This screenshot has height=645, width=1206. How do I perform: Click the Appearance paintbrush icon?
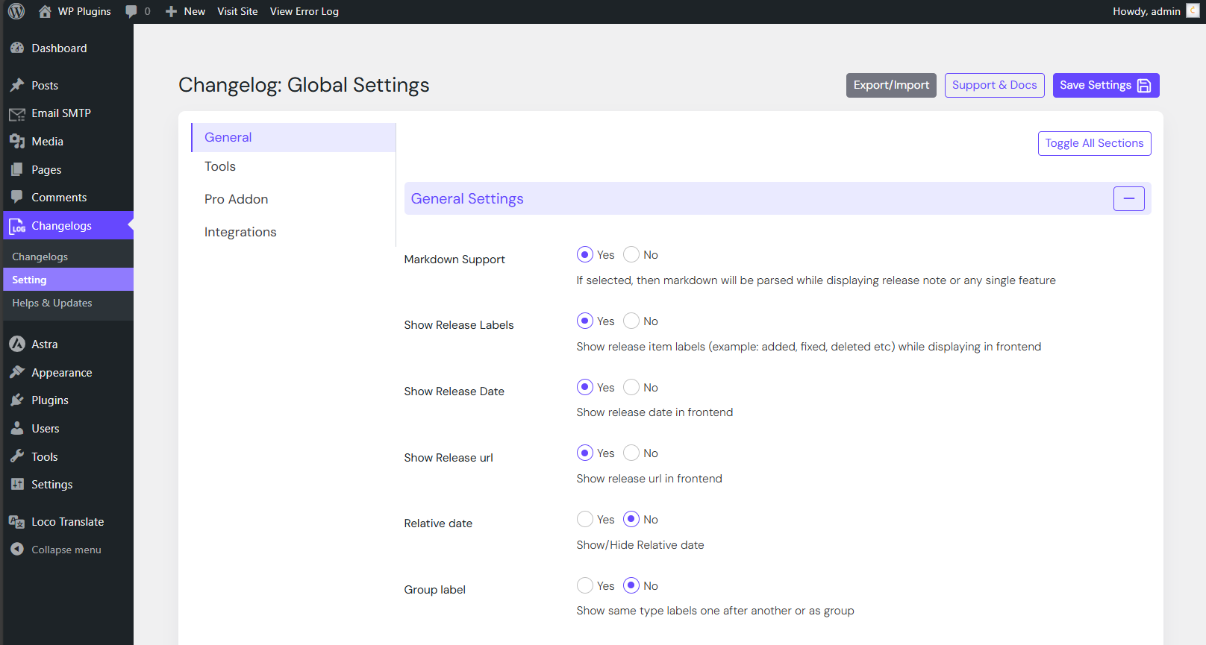tap(17, 372)
